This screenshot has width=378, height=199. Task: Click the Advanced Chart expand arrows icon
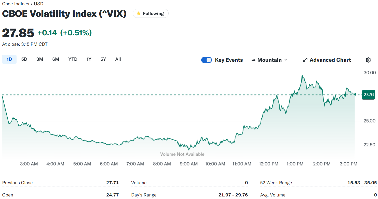[x=305, y=60]
